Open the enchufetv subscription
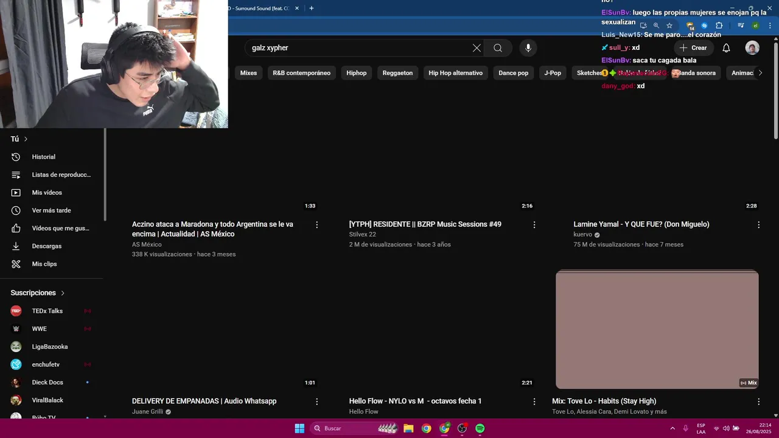The image size is (779, 438). click(x=53, y=364)
